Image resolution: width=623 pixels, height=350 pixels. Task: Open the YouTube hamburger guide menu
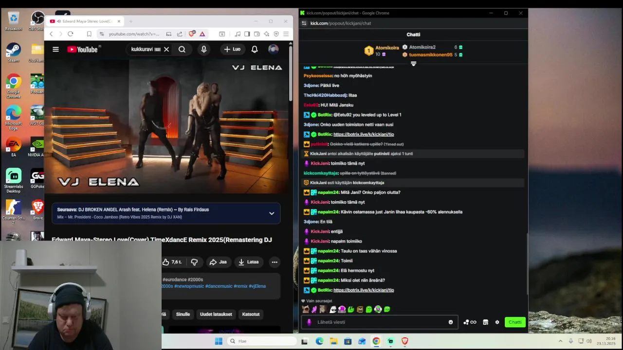(x=55, y=49)
